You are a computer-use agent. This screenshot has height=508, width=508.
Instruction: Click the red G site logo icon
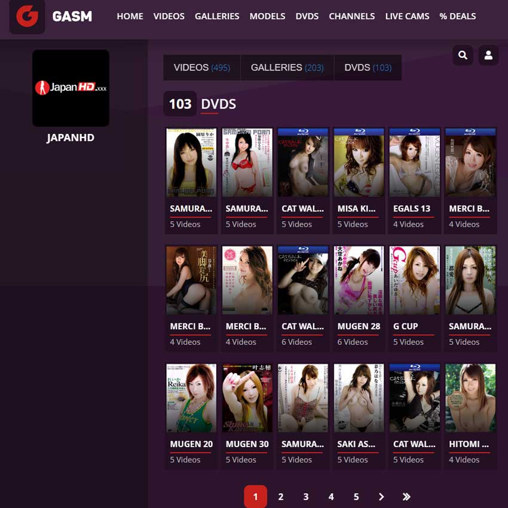pos(27,16)
